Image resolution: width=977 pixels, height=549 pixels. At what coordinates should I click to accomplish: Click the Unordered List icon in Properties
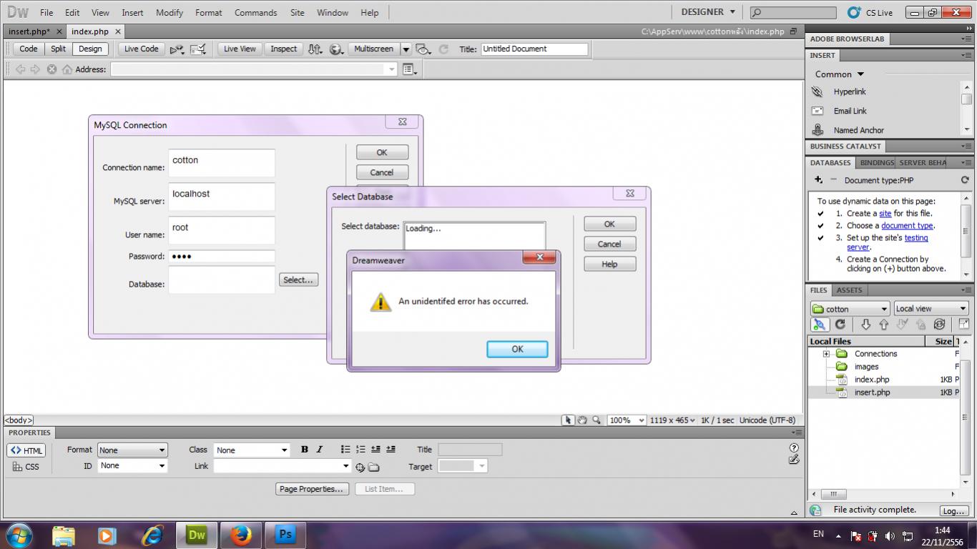click(345, 450)
